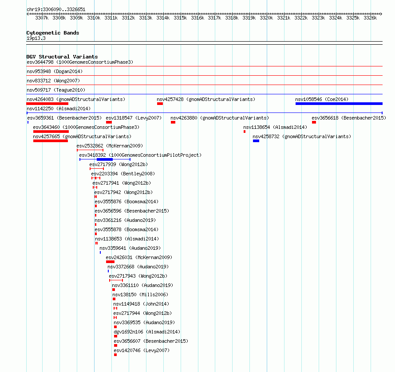The height and width of the screenshot is (372, 395).
Task: Click the esv3656618 (Besenbacher2015) label
Action: [x=349, y=118]
